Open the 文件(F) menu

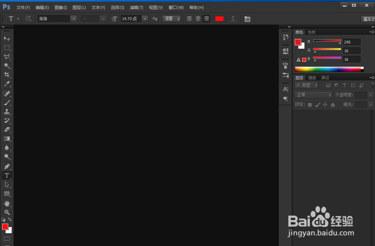click(x=23, y=7)
